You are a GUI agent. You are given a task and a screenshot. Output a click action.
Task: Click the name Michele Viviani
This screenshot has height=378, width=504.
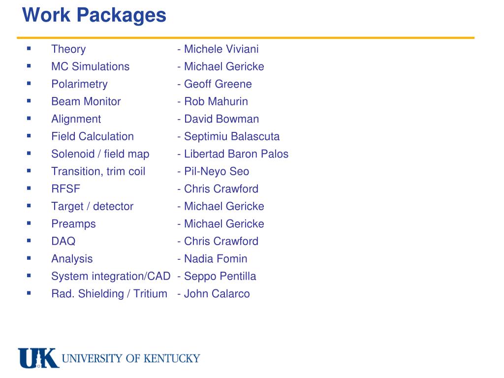221,49
